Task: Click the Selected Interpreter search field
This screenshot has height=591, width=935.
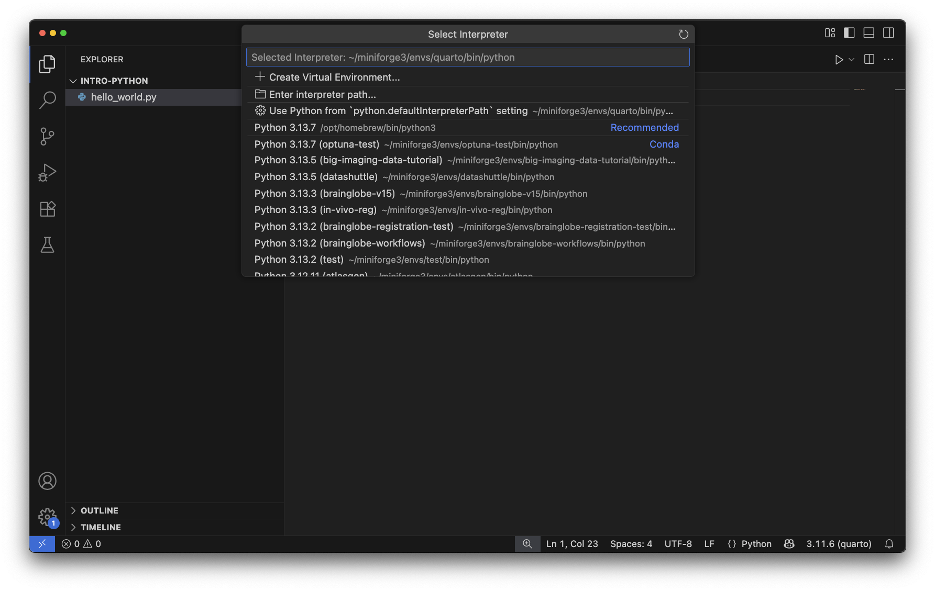Action: coord(467,58)
